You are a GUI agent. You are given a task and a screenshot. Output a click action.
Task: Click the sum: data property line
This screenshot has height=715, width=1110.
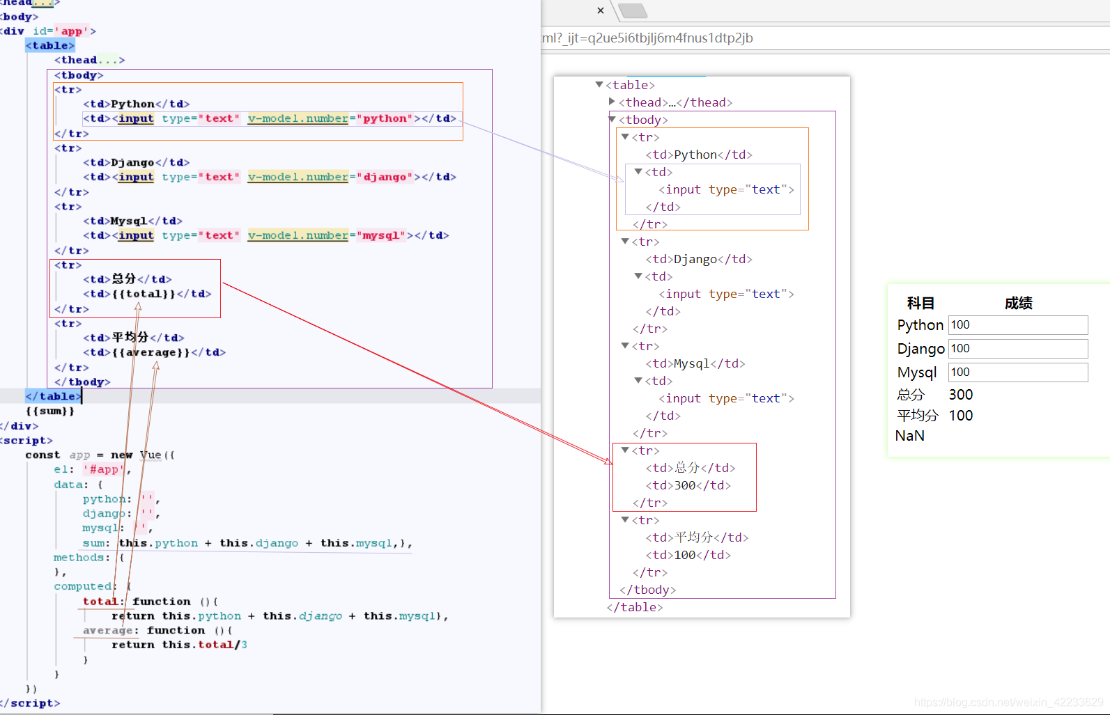point(247,543)
